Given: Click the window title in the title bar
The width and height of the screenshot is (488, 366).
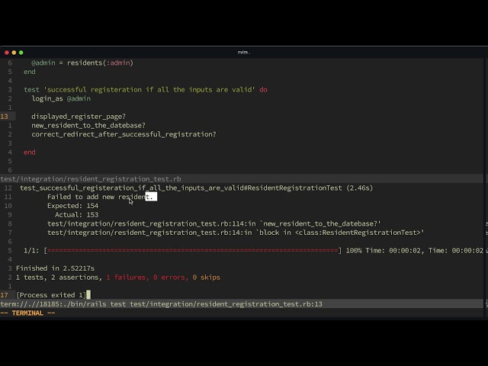Looking at the screenshot, I should pyautogui.click(x=244, y=53).
